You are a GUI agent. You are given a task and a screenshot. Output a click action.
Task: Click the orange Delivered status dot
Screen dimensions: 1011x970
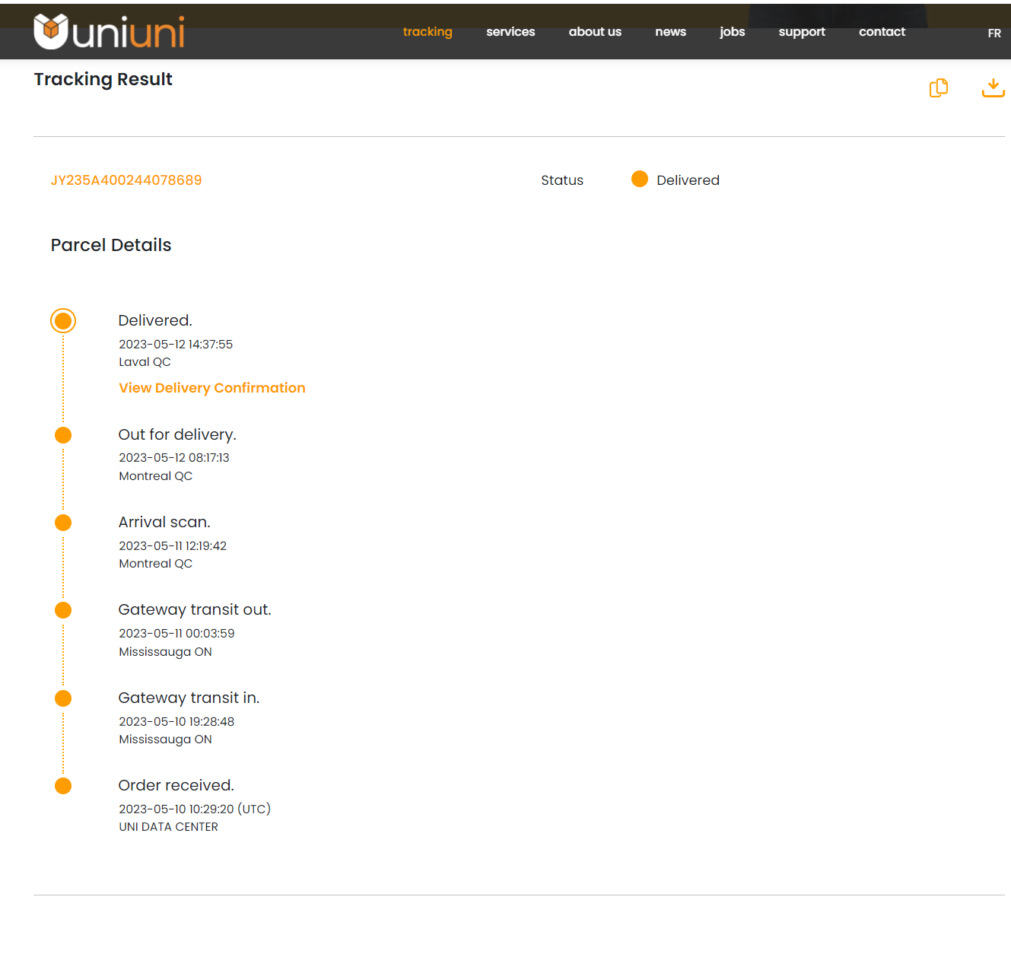click(640, 179)
